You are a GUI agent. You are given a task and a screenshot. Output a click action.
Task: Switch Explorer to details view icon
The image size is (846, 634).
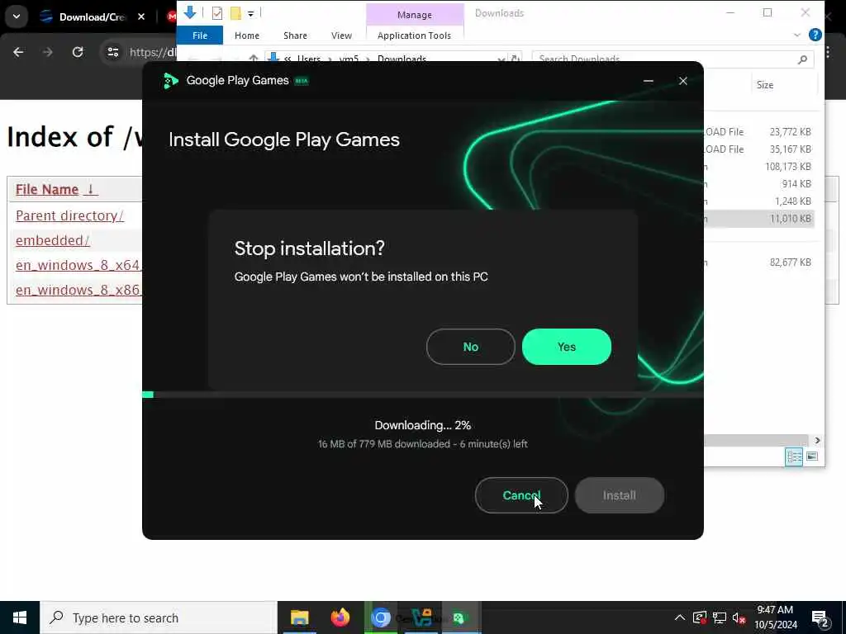click(794, 457)
